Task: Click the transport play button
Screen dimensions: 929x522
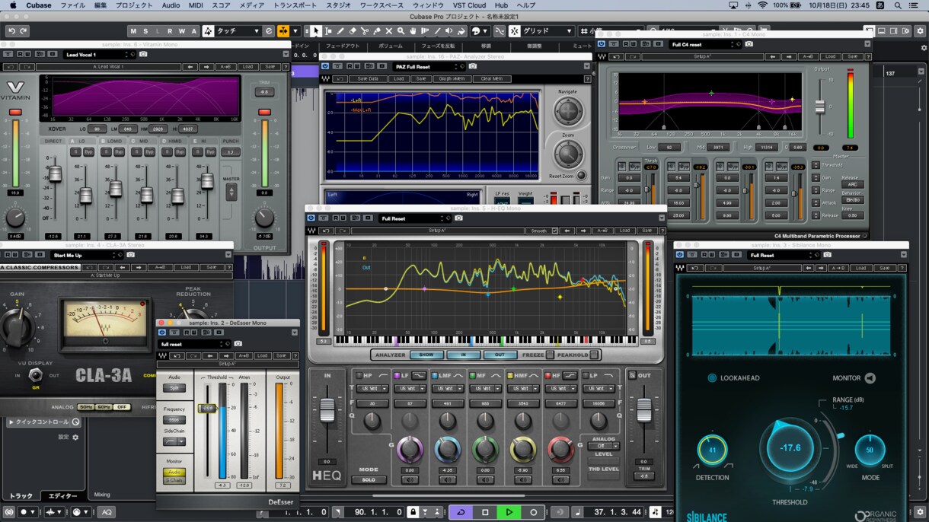Action: (x=509, y=512)
